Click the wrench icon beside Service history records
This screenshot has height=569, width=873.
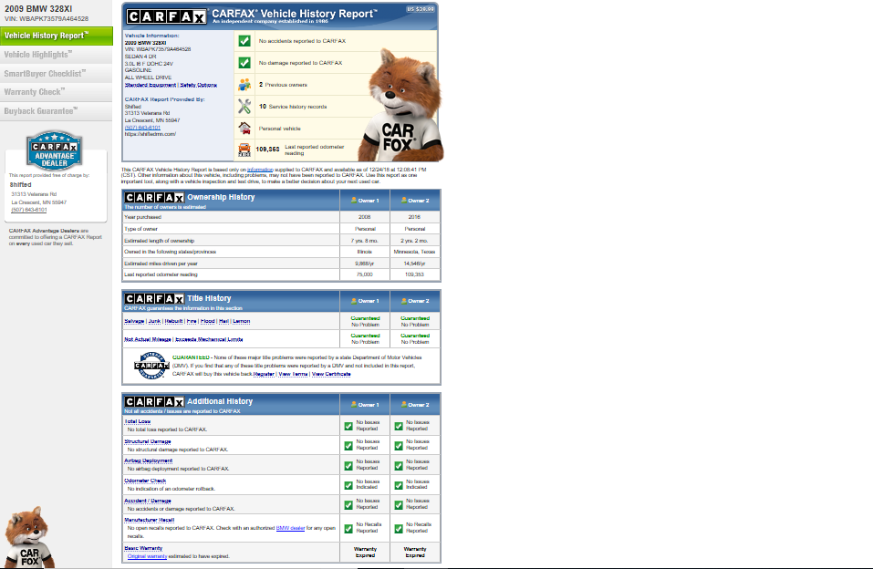pyautogui.click(x=244, y=107)
